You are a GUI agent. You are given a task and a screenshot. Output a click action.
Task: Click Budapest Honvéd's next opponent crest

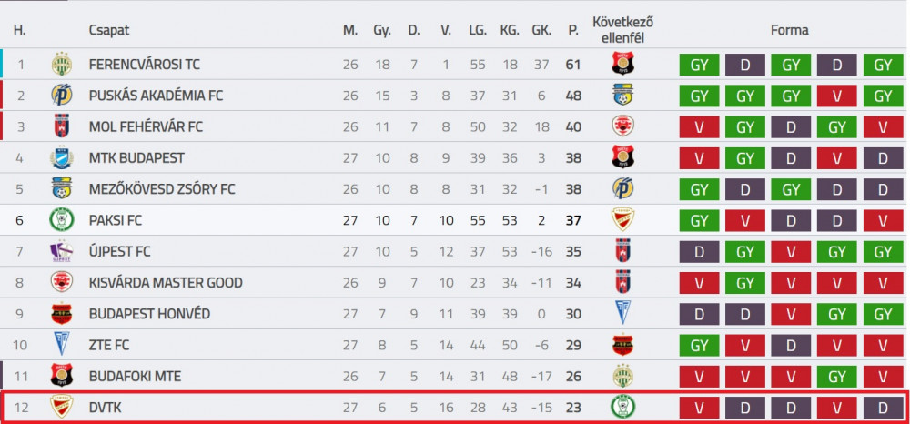(622, 314)
